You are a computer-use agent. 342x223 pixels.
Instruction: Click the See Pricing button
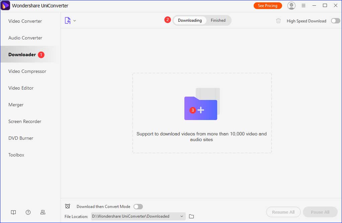pos(268,5)
